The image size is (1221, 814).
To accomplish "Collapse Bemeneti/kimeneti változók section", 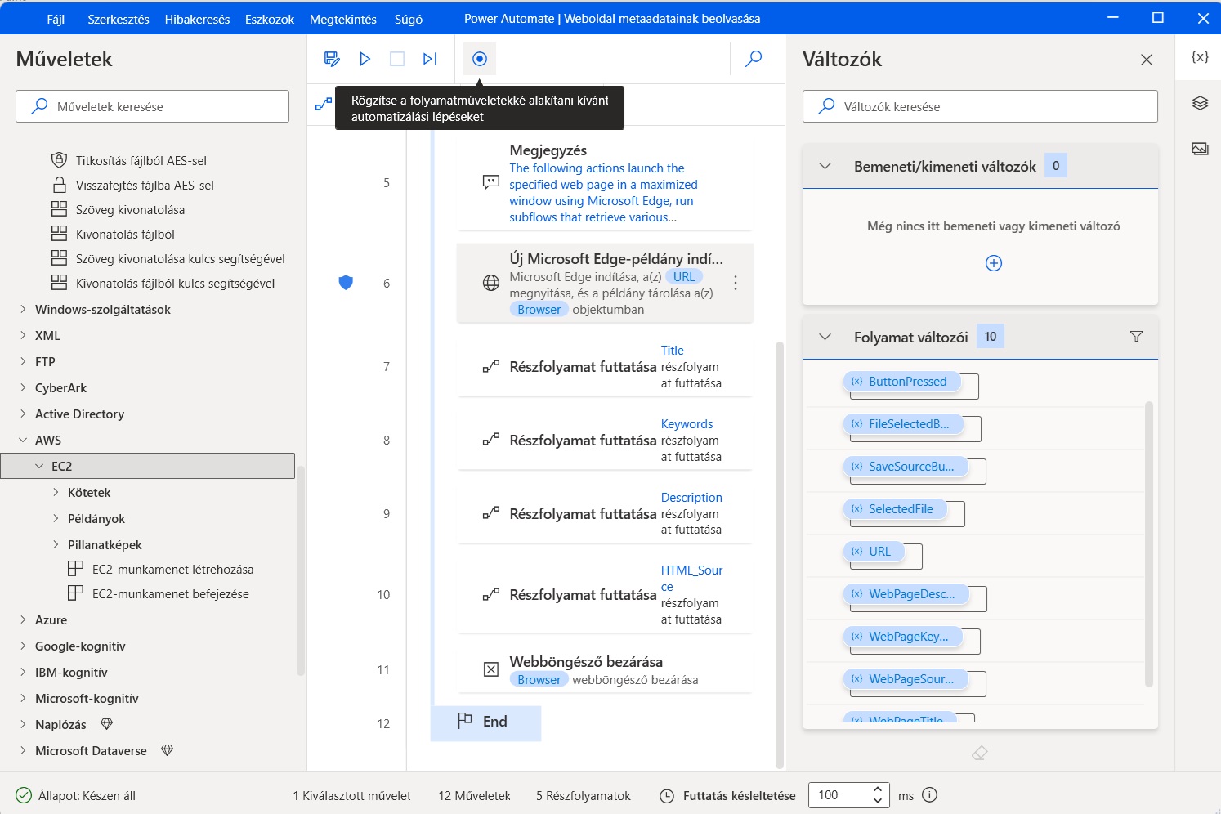I will coord(825,166).
